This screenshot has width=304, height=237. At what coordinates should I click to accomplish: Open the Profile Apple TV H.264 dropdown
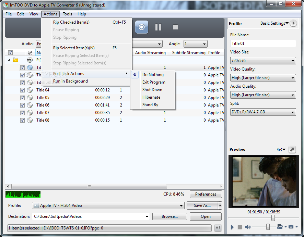(108, 205)
